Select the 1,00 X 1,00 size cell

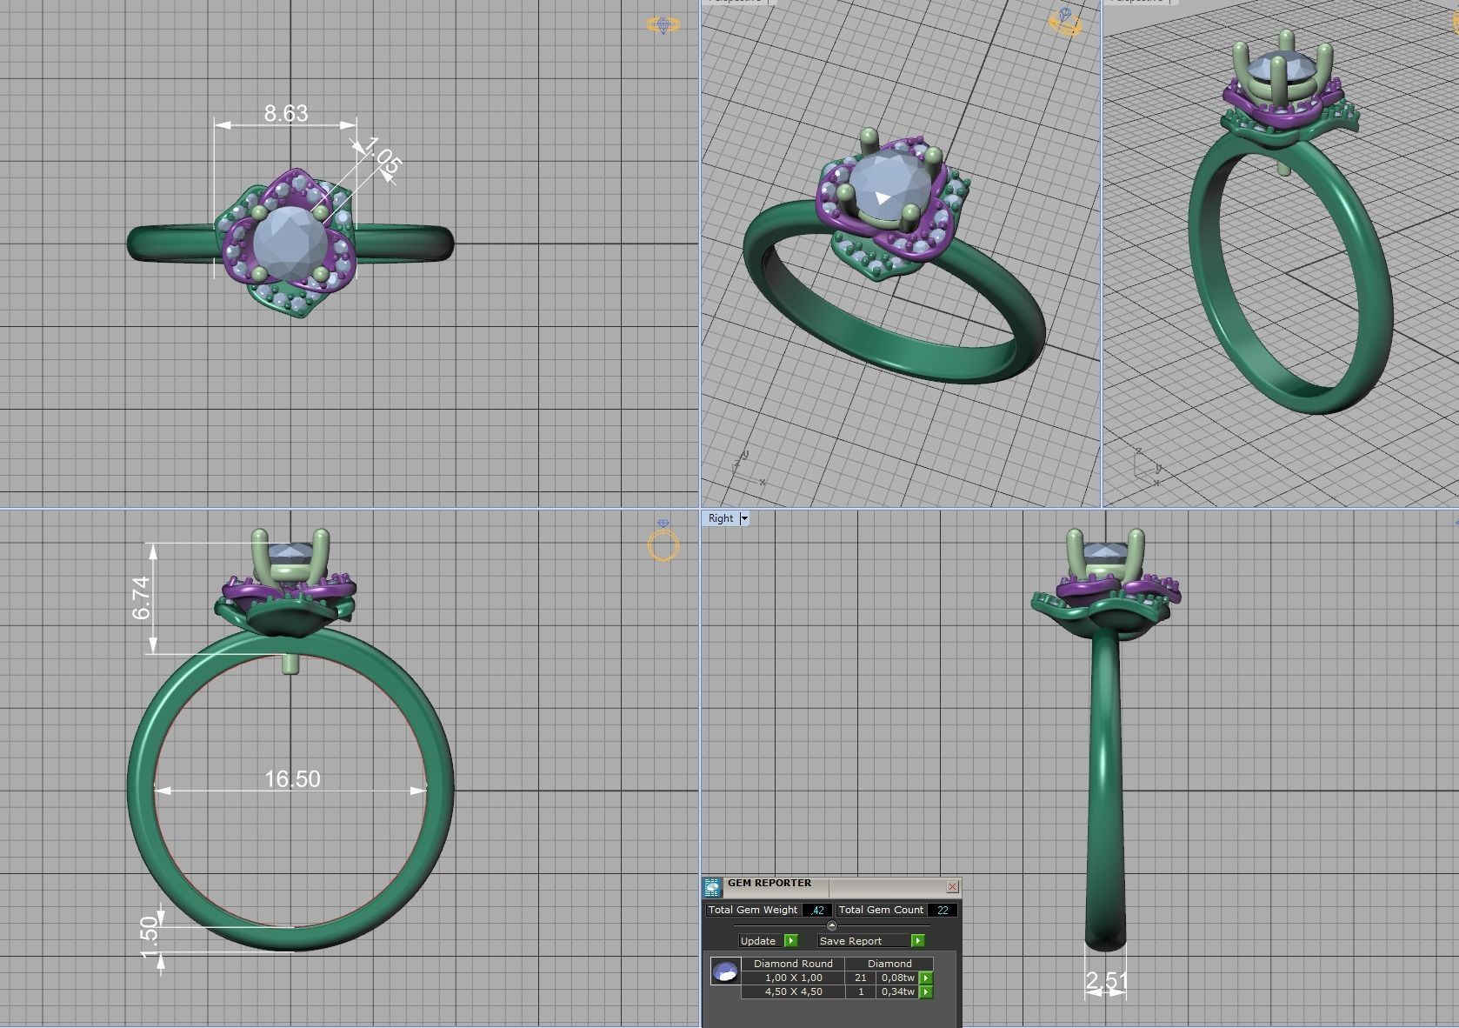coord(793,978)
